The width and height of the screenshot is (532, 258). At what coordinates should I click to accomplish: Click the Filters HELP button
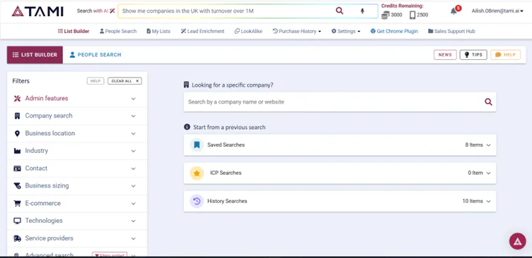click(x=96, y=81)
